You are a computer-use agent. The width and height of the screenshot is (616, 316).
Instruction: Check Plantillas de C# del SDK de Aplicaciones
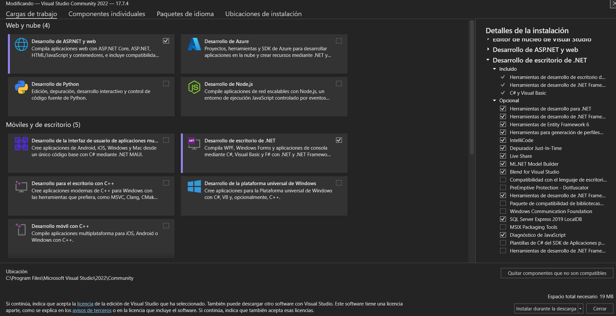pyautogui.click(x=503, y=243)
